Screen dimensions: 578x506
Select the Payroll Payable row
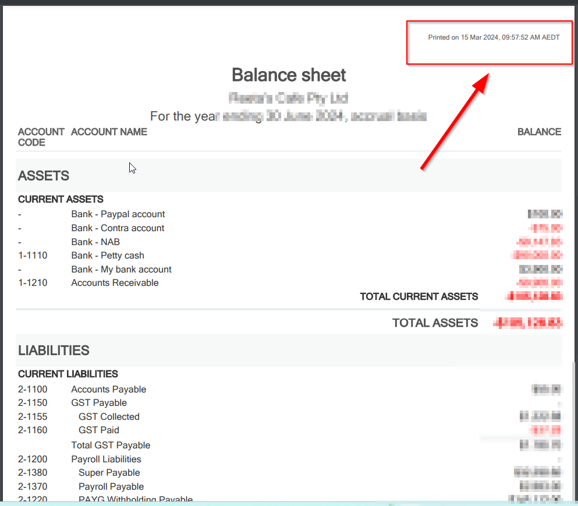click(289, 486)
